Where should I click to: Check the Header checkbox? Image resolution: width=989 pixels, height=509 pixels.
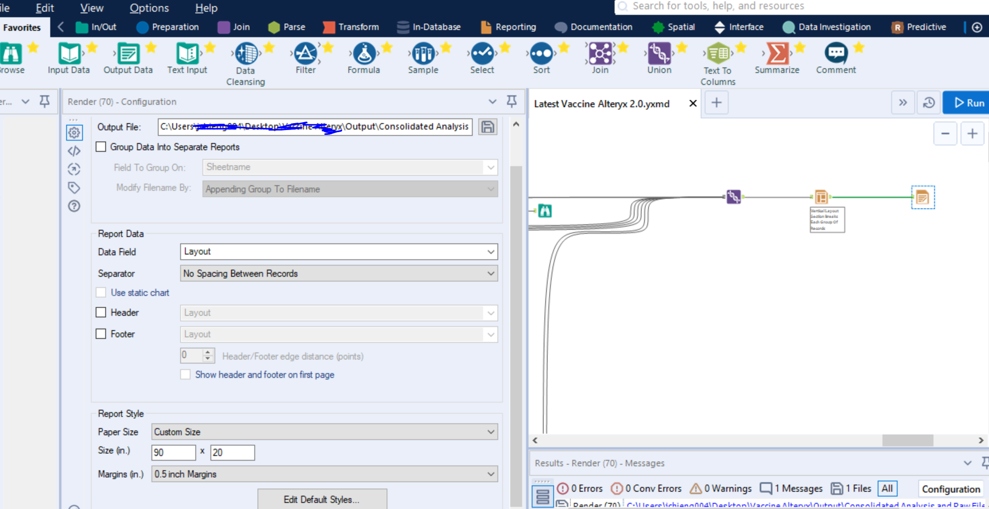101,312
